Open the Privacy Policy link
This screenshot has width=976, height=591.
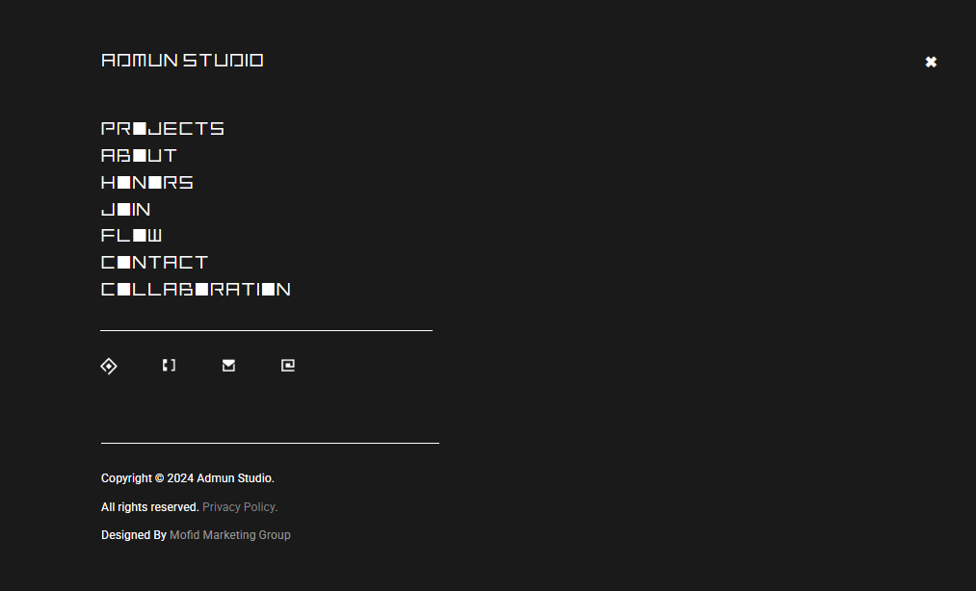pos(240,507)
